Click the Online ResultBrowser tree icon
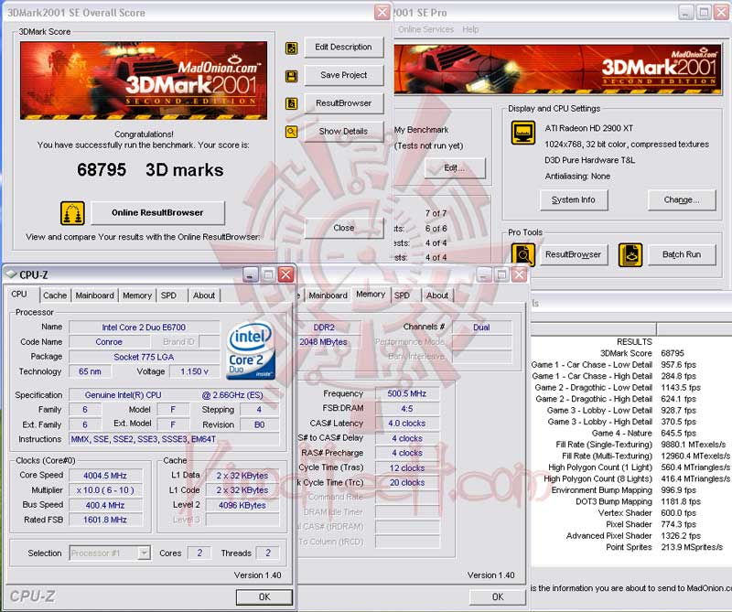Screen dimensions: 732x612 click(72, 213)
